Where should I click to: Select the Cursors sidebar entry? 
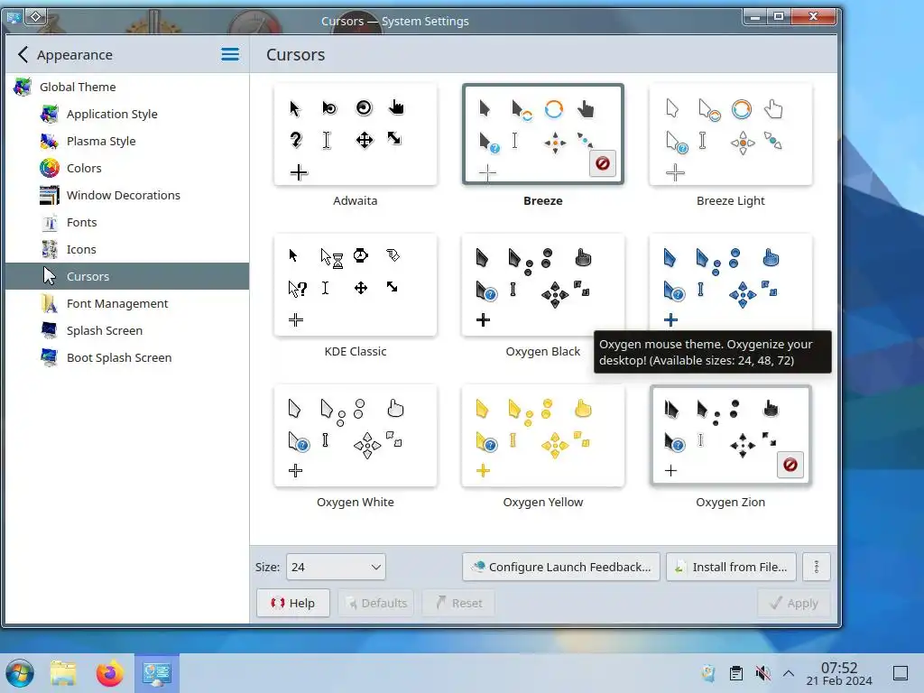[x=126, y=276]
